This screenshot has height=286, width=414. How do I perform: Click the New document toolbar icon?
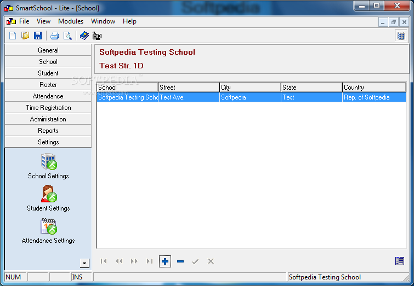tap(13, 36)
